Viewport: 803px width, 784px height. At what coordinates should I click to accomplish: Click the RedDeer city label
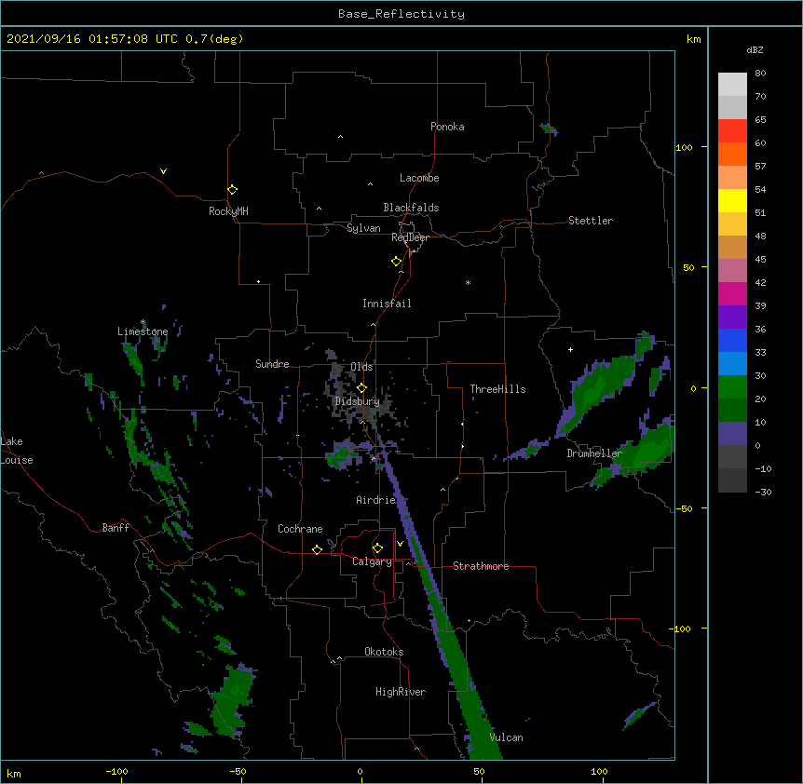click(410, 237)
